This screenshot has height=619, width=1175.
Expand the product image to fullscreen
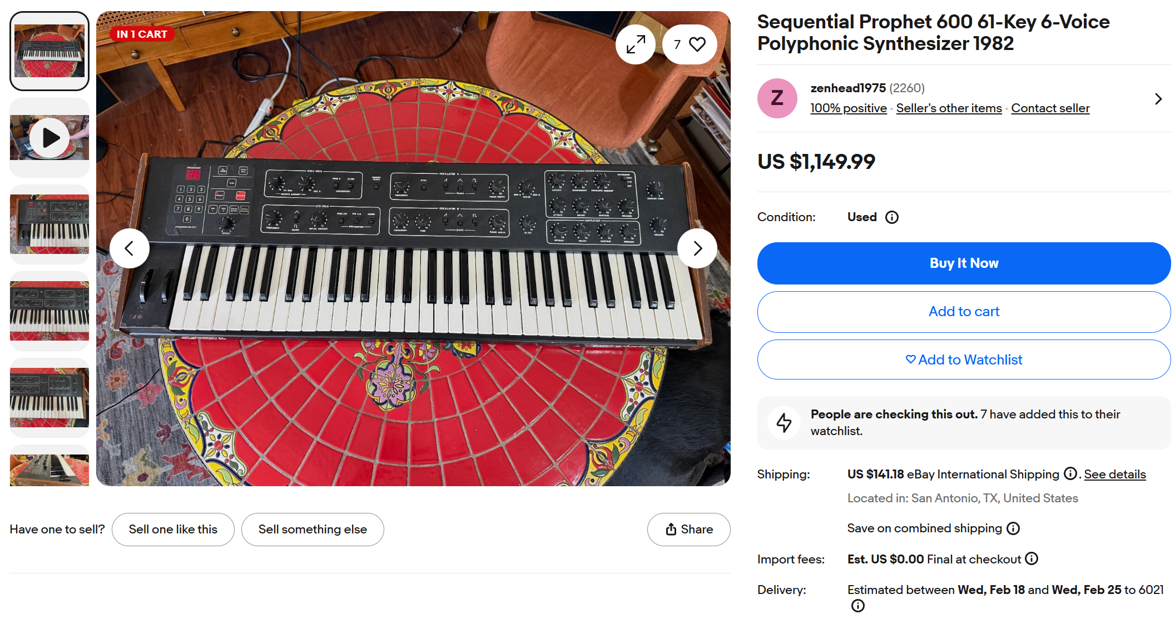[x=636, y=44]
